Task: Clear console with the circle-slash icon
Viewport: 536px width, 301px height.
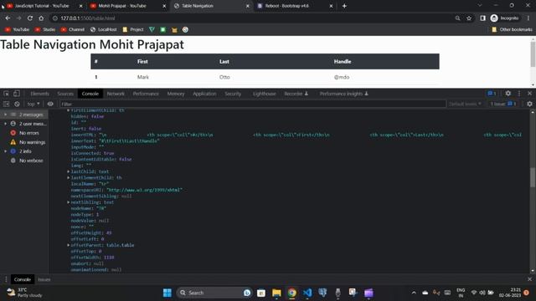Action: pyautogui.click(x=17, y=104)
